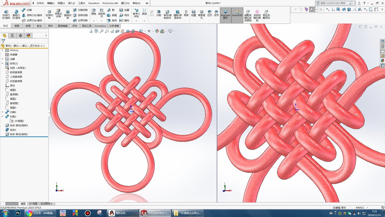385x217 pixels.
Task: Open the FeatureManager design tree tab icon
Action: pyautogui.click(x=5, y=36)
